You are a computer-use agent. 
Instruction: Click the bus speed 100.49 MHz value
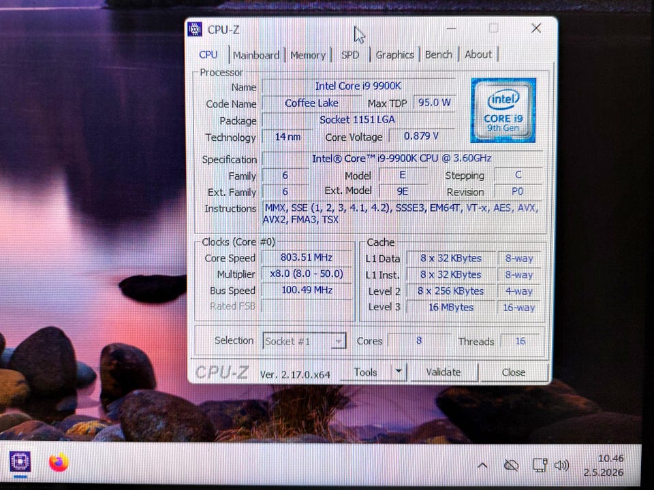[307, 290]
